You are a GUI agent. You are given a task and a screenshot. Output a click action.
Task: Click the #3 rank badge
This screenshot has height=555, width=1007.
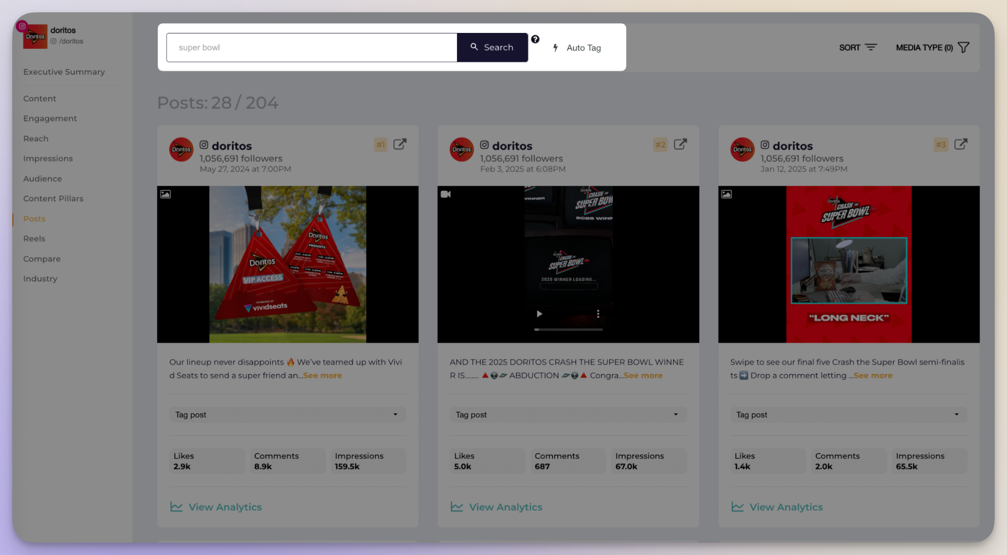tap(941, 145)
